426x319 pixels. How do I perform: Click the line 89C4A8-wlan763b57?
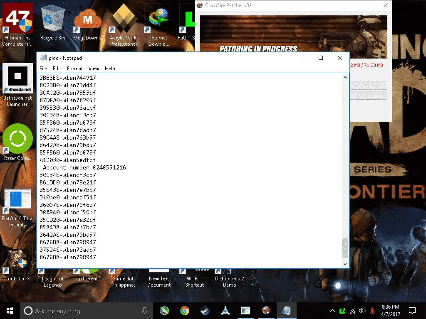click(x=68, y=137)
